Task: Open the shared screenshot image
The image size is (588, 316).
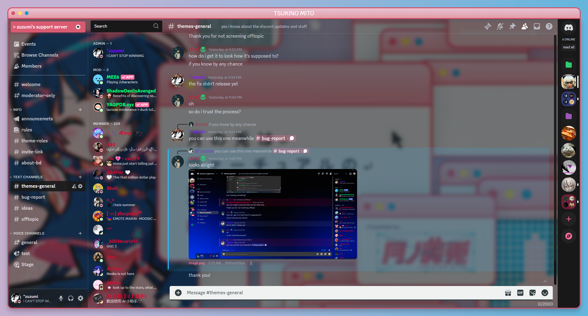Action: [273, 214]
